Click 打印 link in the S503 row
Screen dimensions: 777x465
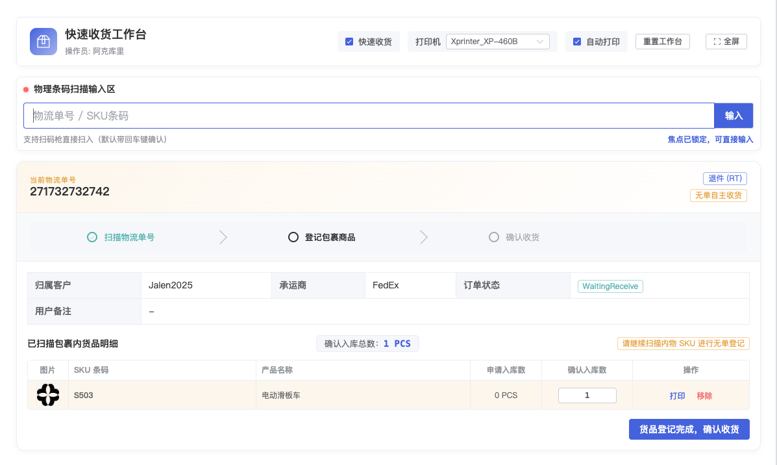677,396
